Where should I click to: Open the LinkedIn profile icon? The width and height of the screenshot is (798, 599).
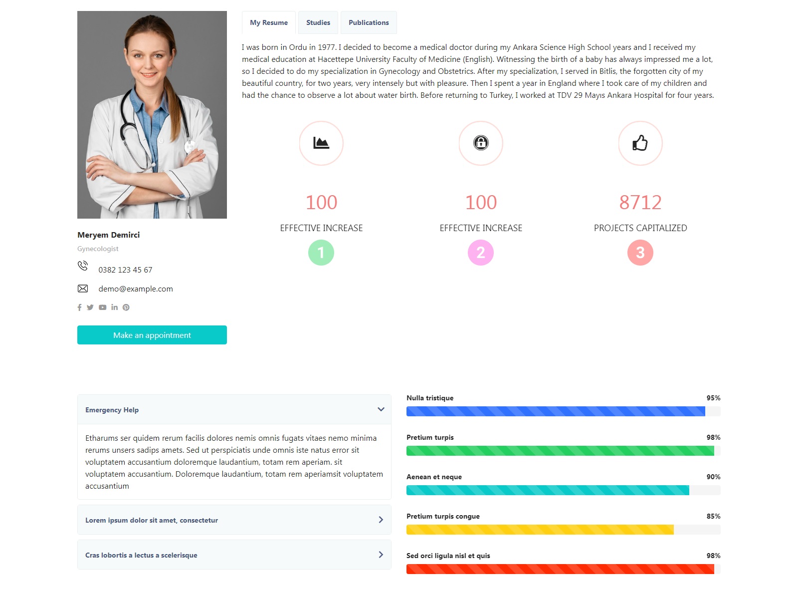tap(114, 307)
